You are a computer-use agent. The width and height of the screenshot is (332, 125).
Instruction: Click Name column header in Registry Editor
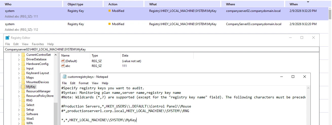coord(75,56)
